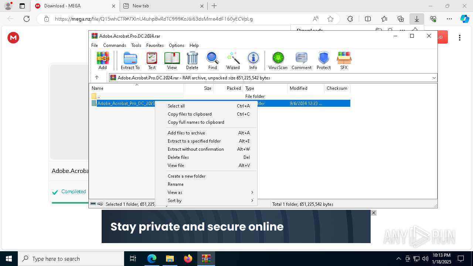The width and height of the screenshot is (473, 266).
Task: Sort by the Checksum column header
Action: pyautogui.click(x=337, y=88)
